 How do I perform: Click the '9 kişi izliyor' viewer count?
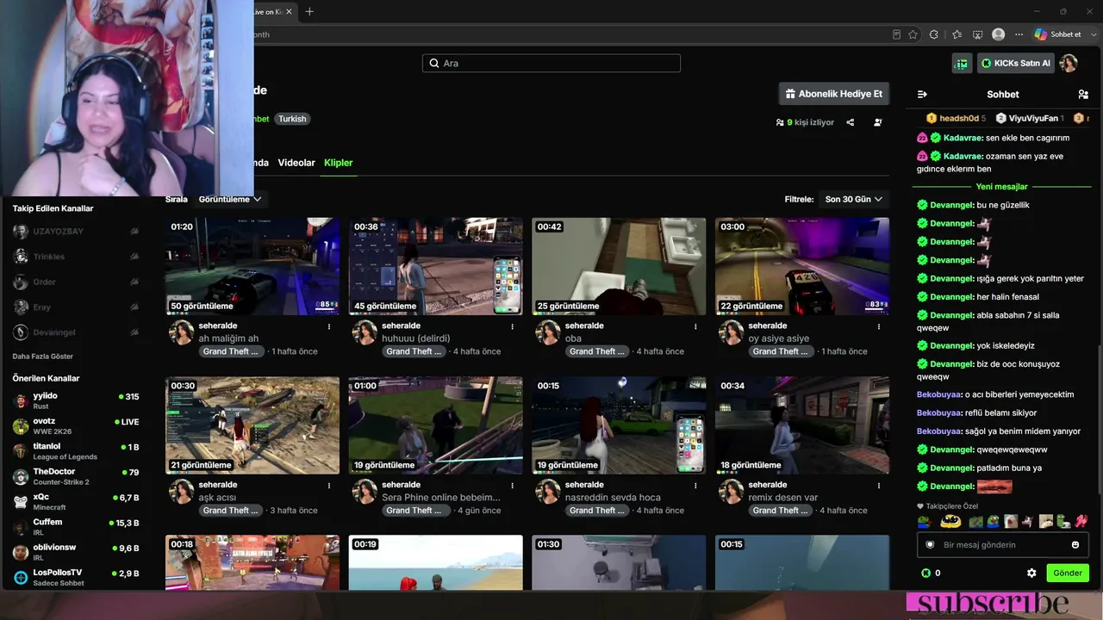pos(805,122)
